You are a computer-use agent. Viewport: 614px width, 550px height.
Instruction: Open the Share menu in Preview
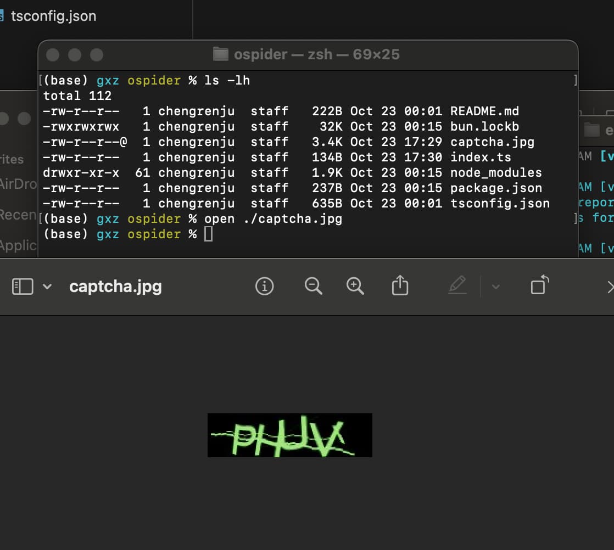point(400,286)
